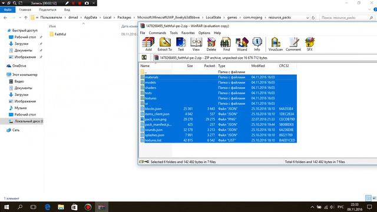Open taskbar search magnifier
This screenshot has width=377, height=212.
20,207
